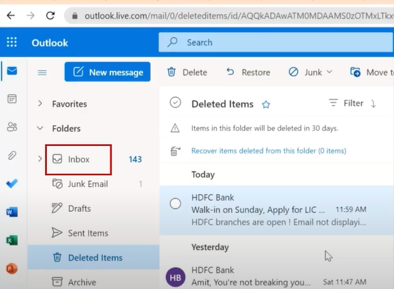This screenshot has height=289, width=394.
Task: Click the recover items trash icon
Action: tap(175, 151)
